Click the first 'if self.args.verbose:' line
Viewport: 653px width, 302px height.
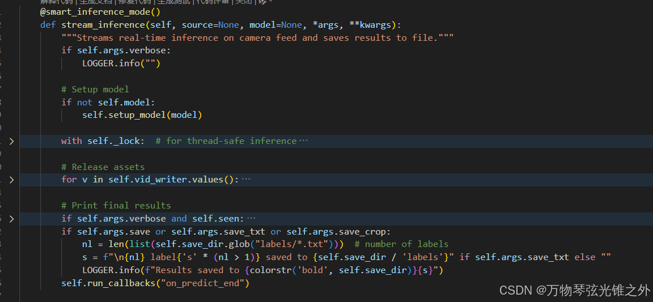(116, 51)
